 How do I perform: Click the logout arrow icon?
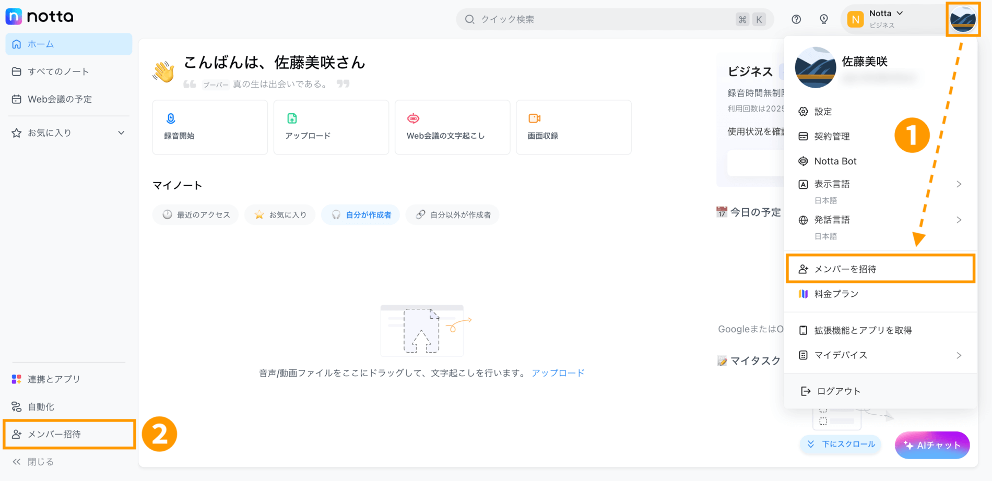[806, 391]
